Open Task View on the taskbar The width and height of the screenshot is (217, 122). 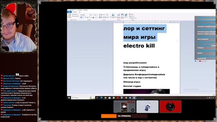pos(97,98)
